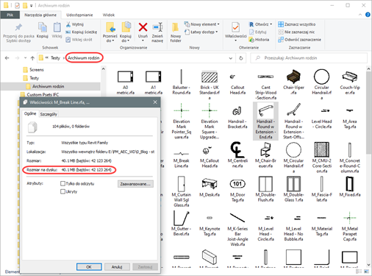Choose Kopiuj ścieżkę in the ribbon
The image size is (372, 276).
tap(81, 32)
